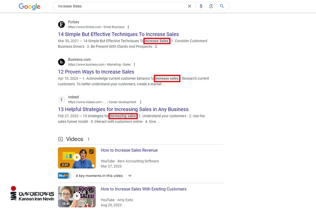Open How to Increase Sales Revenue video link
Screen dimensions: 316x211
tap(129, 150)
